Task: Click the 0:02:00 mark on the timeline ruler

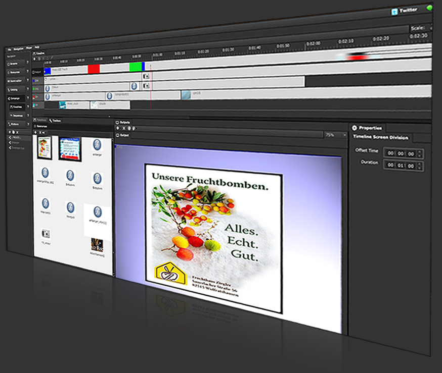Action: tap(313, 43)
